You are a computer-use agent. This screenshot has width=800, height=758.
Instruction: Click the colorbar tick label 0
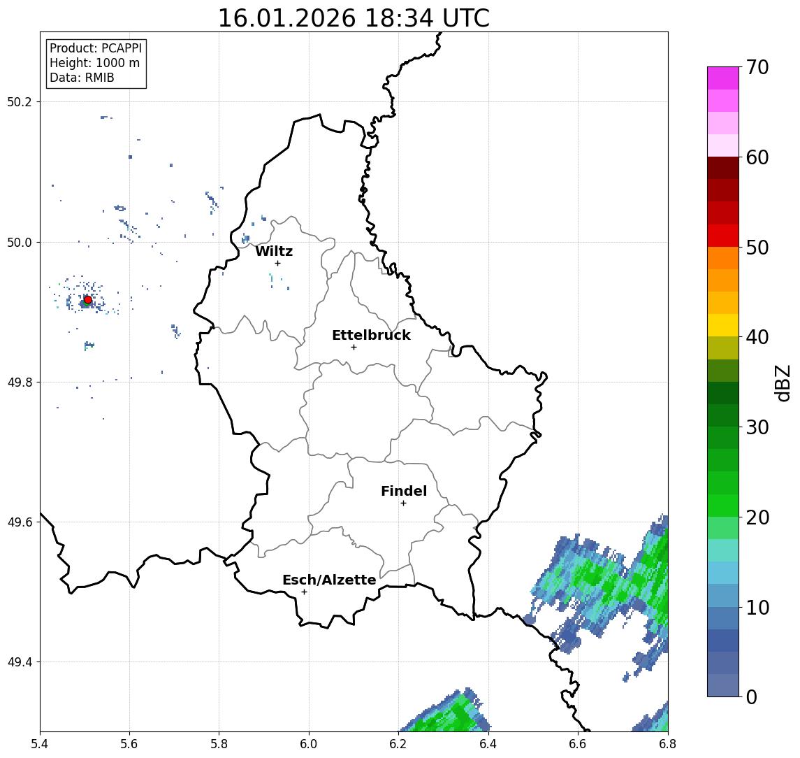pyautogui.click(x=752, y=696)
